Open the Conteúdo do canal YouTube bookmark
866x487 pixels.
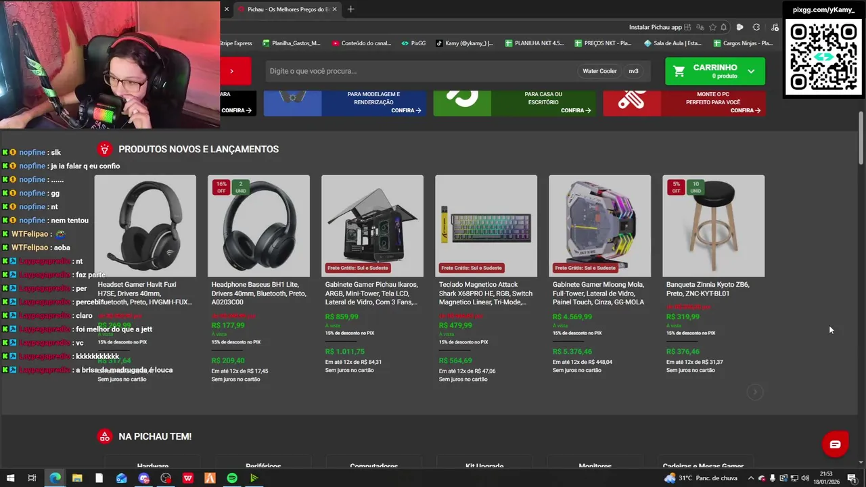pos(361,43)
